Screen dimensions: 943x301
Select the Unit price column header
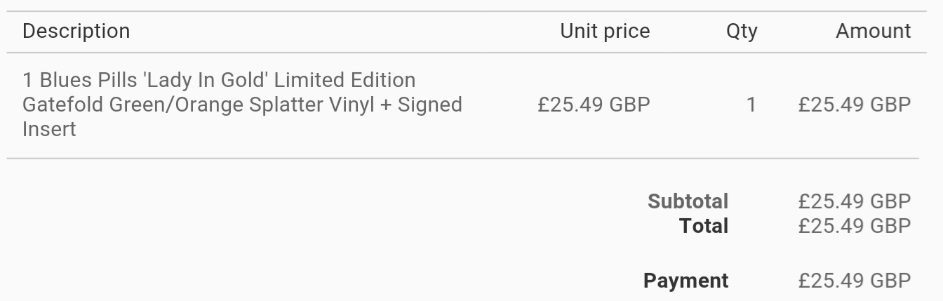(x=605, y=31)
